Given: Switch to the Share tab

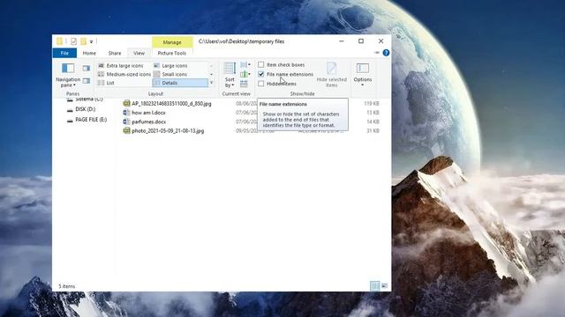Looking at the screenshot, I should point(115,53).
